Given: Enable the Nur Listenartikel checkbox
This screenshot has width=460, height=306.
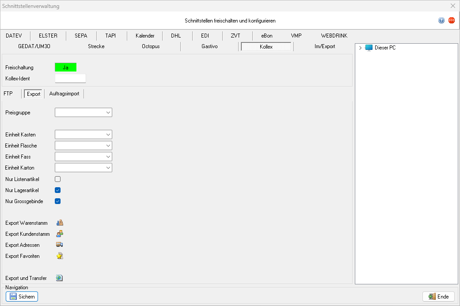Looking at the screenshot, I should point(57,179).
